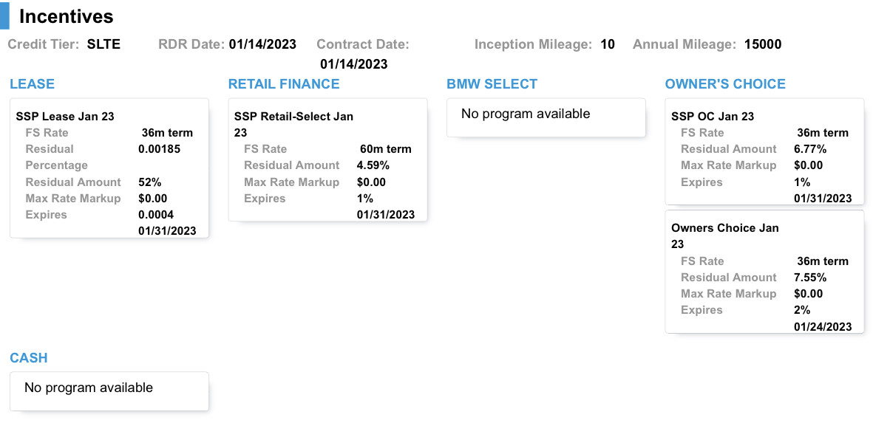Click the Incentives page title
This screenshot has height=426, width=873.
67,16
